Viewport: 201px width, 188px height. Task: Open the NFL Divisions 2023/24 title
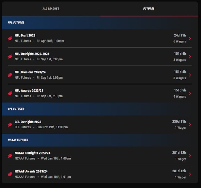[30, 72]
